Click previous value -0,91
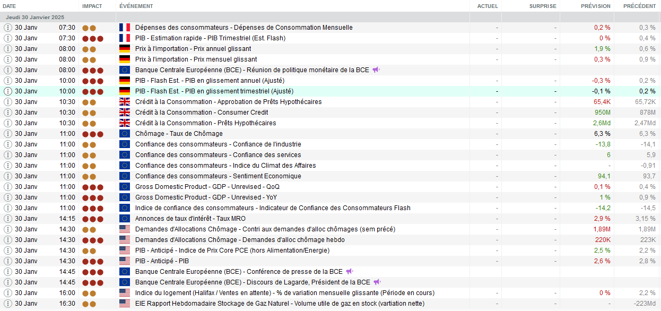This screenshot has height=311, width=661. click(648, 166)
